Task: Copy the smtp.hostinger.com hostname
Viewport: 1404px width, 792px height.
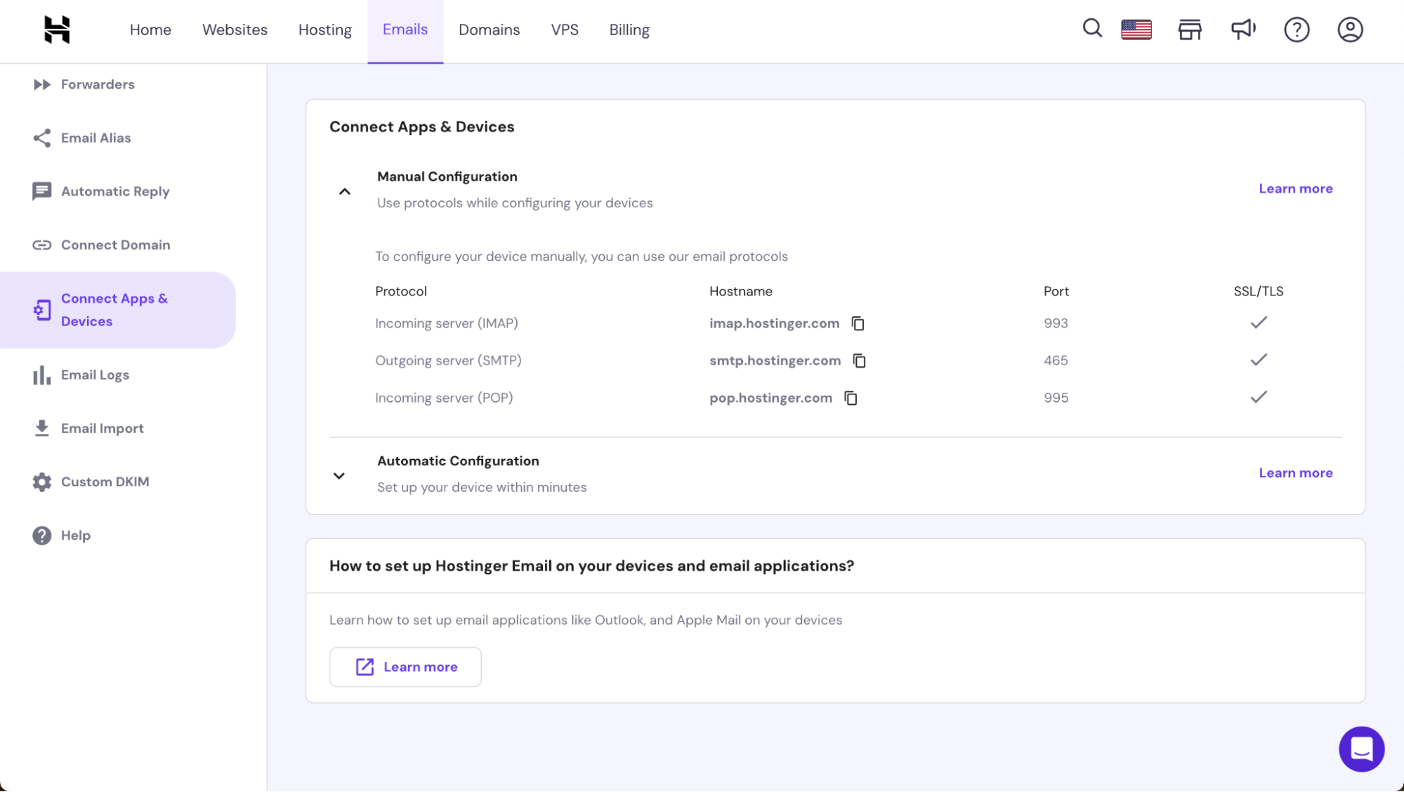Action: pyautogui.click(x=860, y=360)
